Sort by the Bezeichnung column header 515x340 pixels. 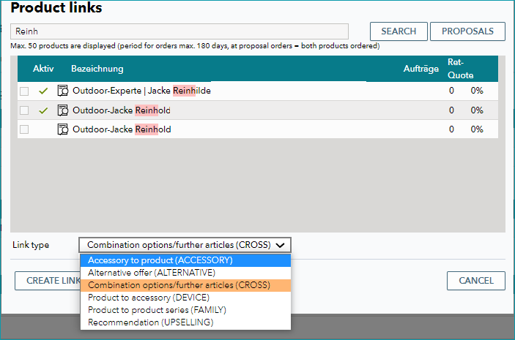[x=97, y=69]
